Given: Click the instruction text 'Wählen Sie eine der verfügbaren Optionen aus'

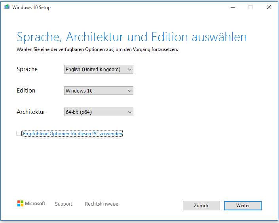Looking at the screenshot, I should click(x=65, y=49).
